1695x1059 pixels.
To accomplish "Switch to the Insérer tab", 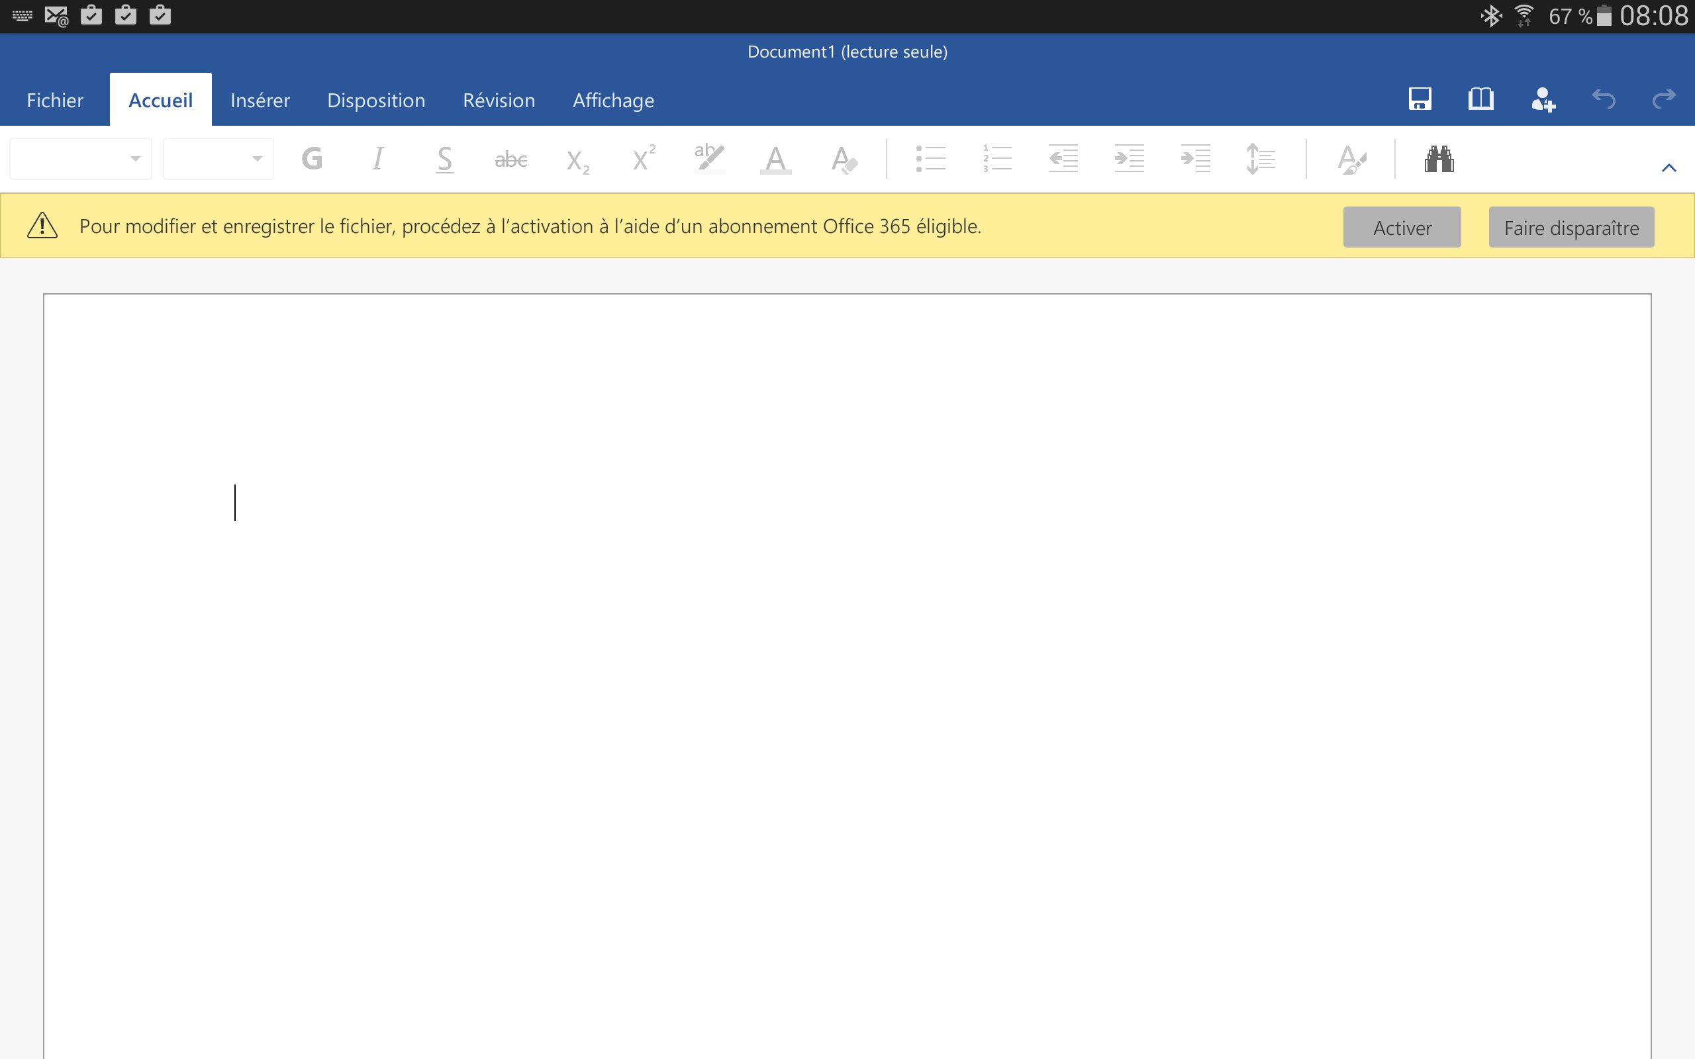I will click(260, 100).
